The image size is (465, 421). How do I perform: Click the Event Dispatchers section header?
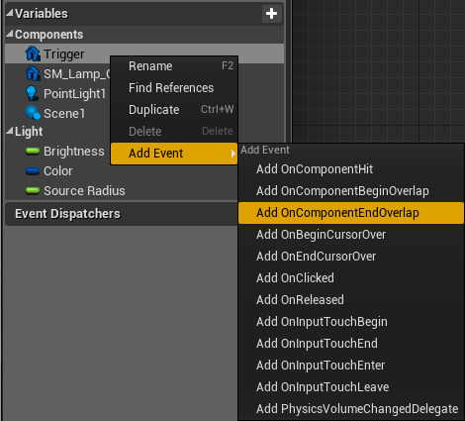click(122, 214)
